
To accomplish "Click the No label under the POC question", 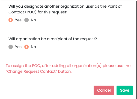I will (33, 20).
